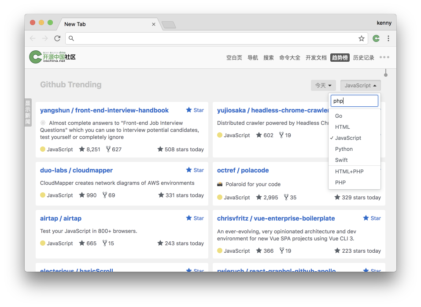421x307 pixels.
Task: Click star icon next to 366
Action: point(259,251)
